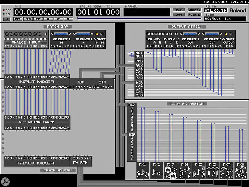This screenshot has width=249, height=187.
Task: Select the TRACK MIXER section label
Action: tap(36, 163)
